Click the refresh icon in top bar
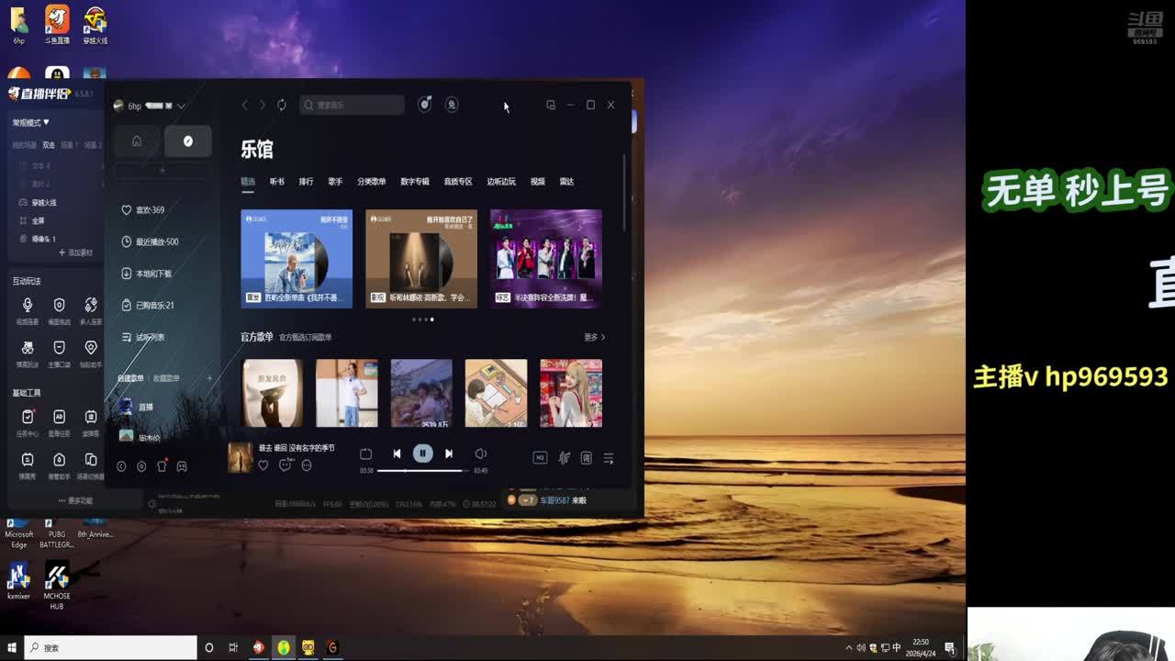The width and height of the screenshot is (1175, 661). click(x=282, y=105)
